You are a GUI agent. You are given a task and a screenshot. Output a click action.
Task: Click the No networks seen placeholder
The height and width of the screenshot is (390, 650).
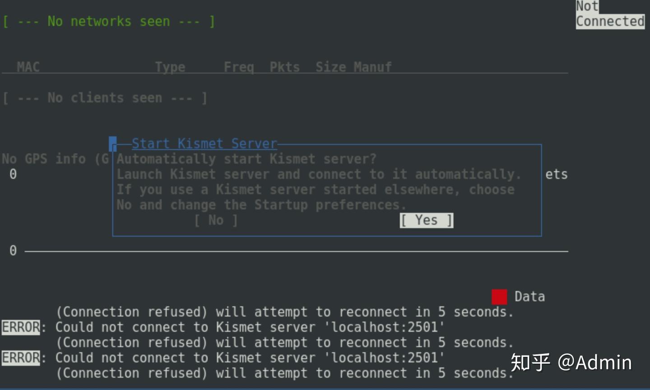[109, 21]
